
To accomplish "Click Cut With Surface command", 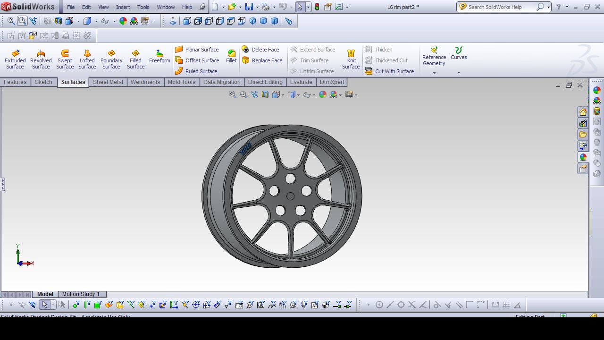I will coord(389,71).
